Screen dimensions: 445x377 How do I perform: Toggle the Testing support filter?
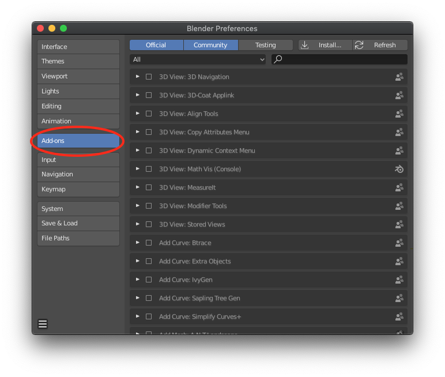tap(266, 45)
